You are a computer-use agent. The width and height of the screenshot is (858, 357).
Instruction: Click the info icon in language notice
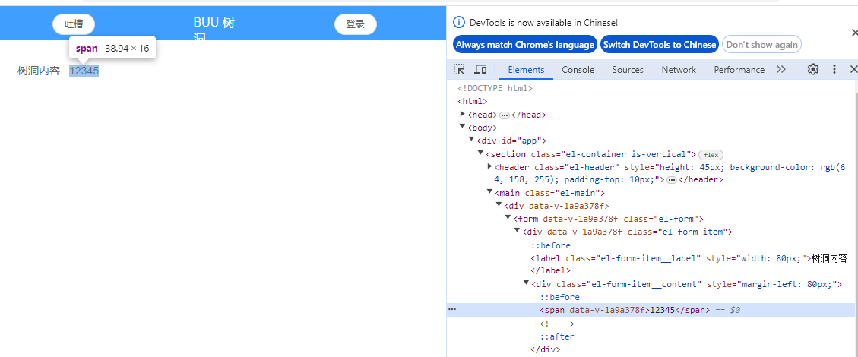(458, 23)
